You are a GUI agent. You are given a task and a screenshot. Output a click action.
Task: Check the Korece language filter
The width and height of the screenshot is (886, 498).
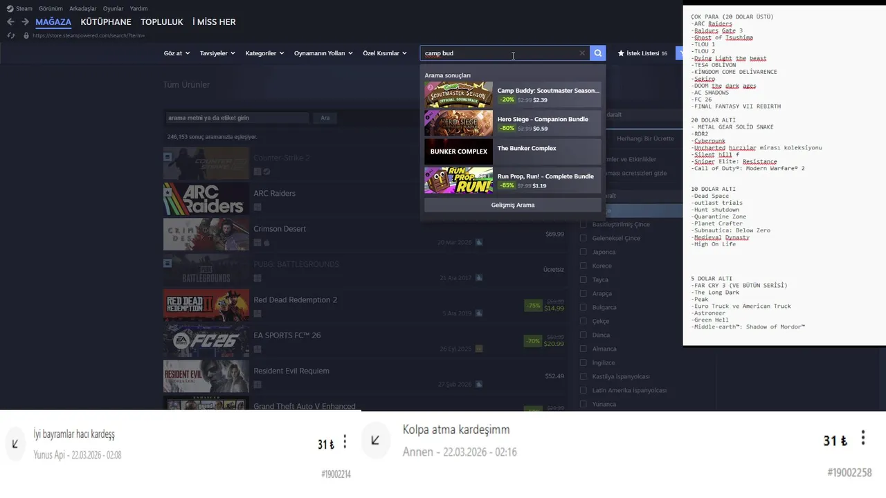coord(583,266)
